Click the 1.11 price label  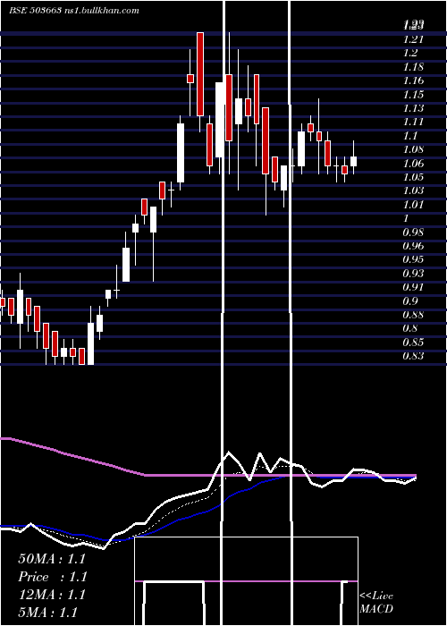tap(413, 122)
